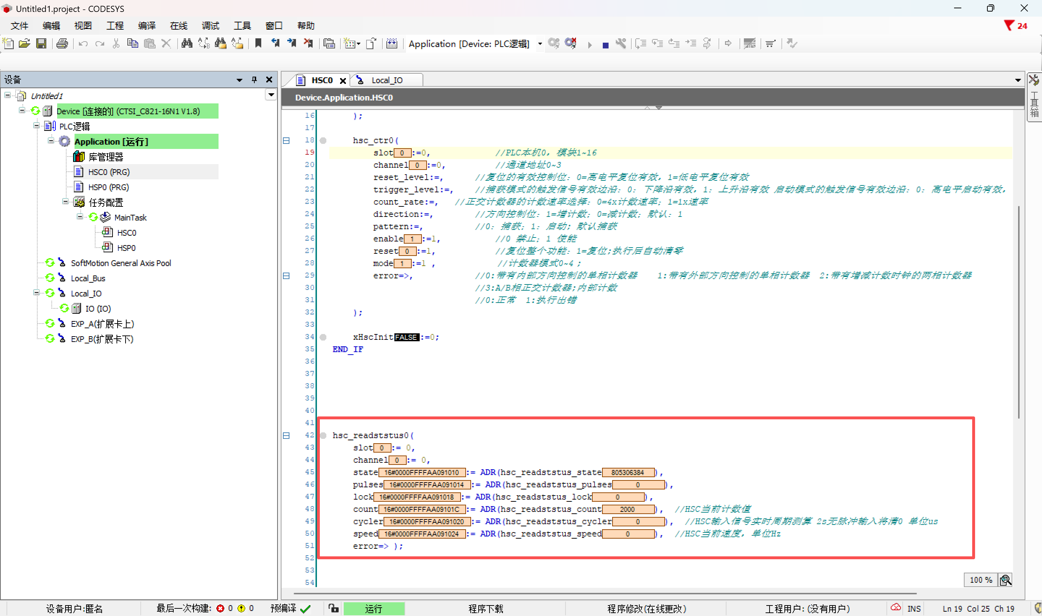Click the red filter notification icon
Viewport: 1042px width, 616px height.
click(1008, 26)
